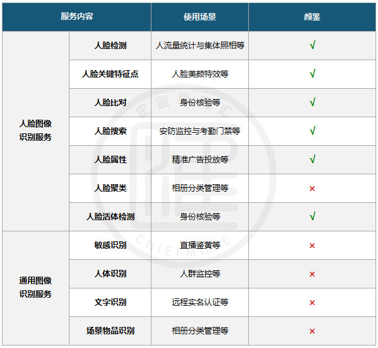
Task: Click the 敏感识别 service cell
Action: coord(110,245)
